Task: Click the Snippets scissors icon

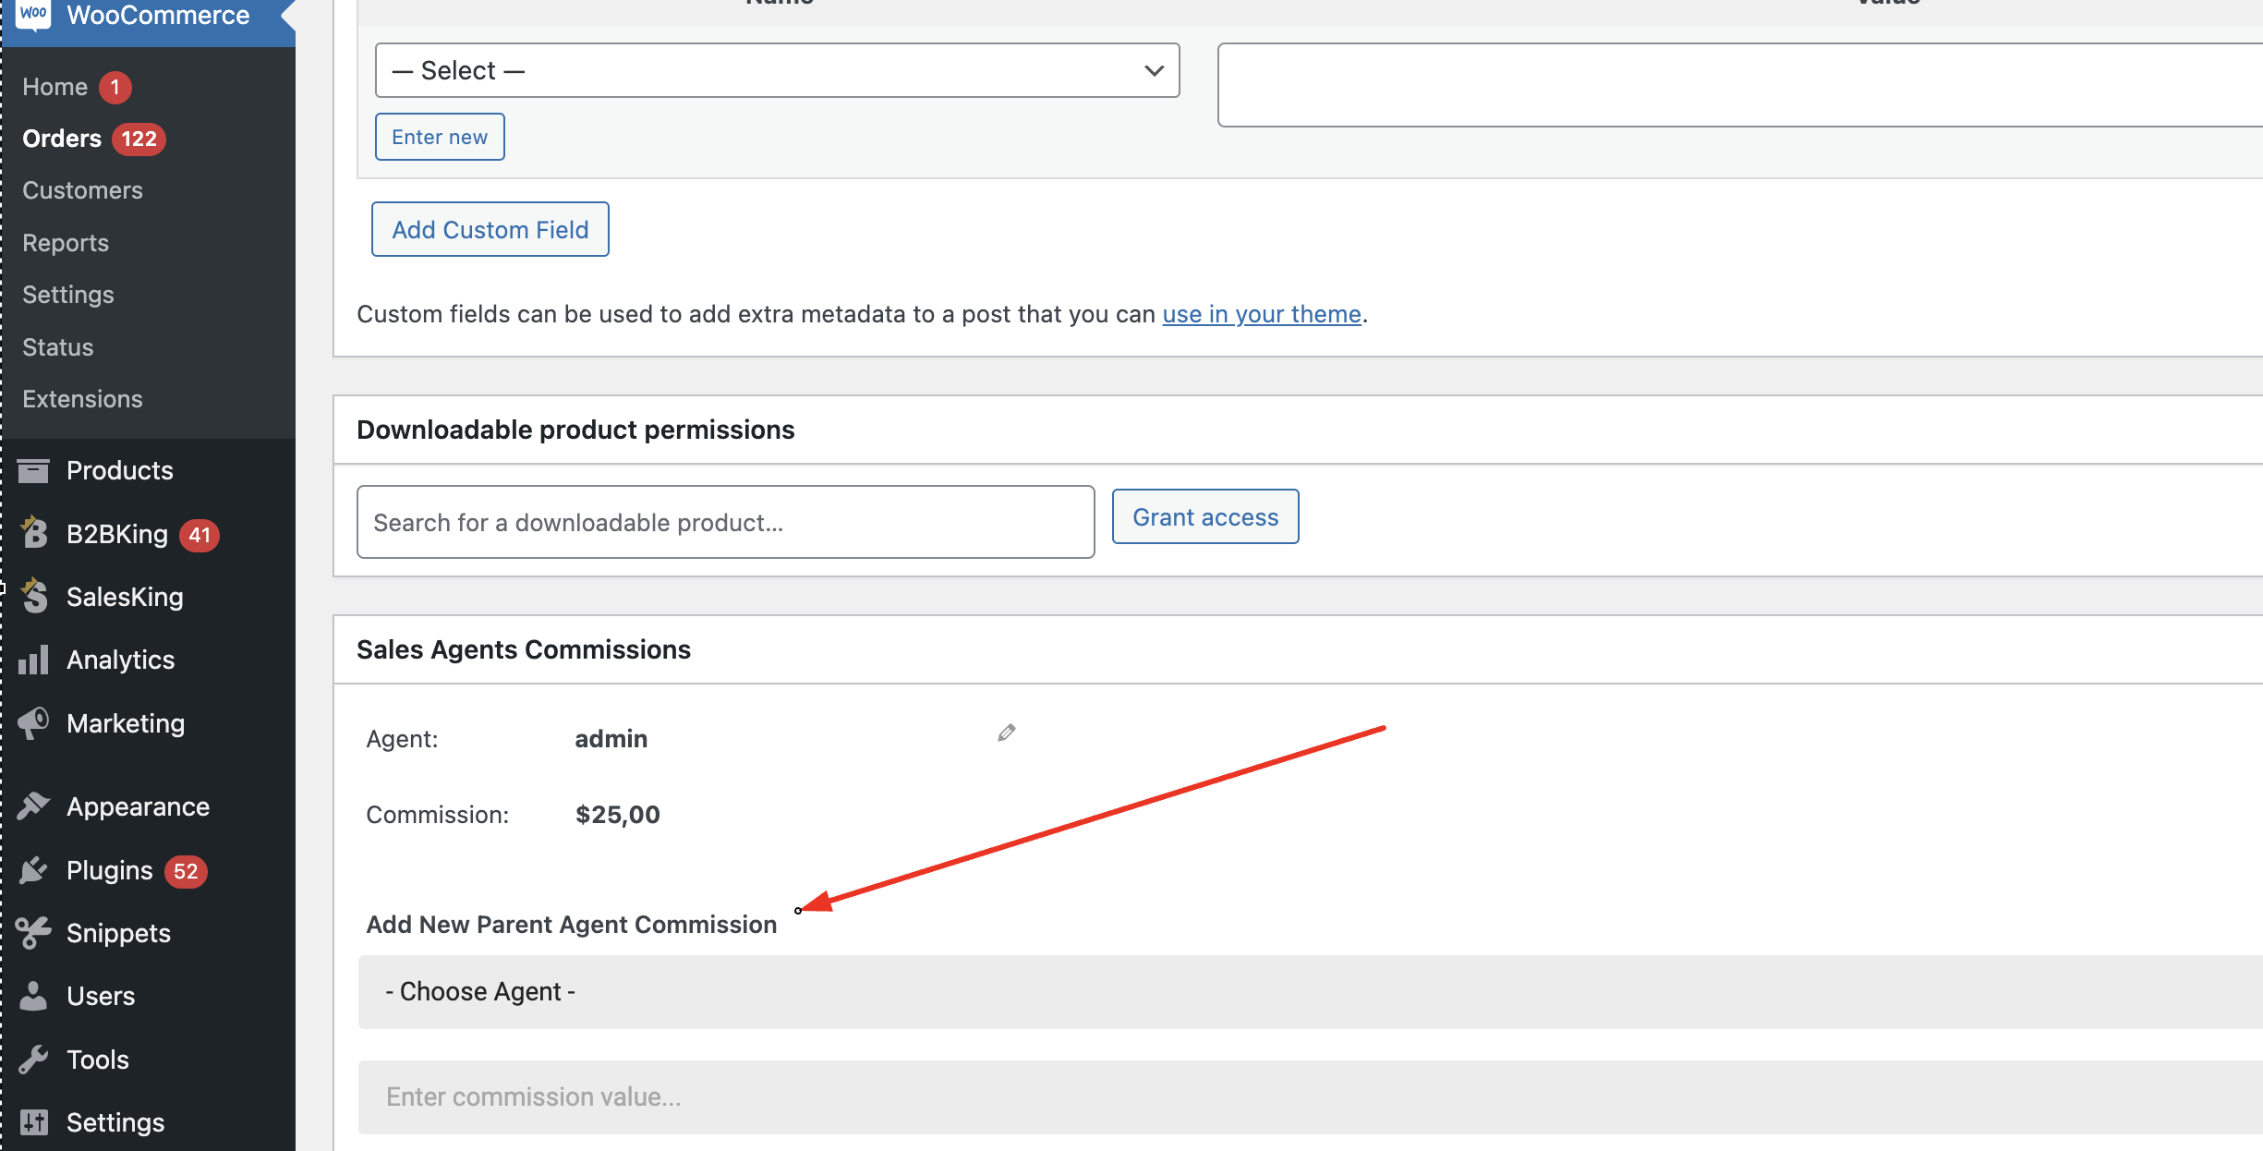Action: point(33,933)
